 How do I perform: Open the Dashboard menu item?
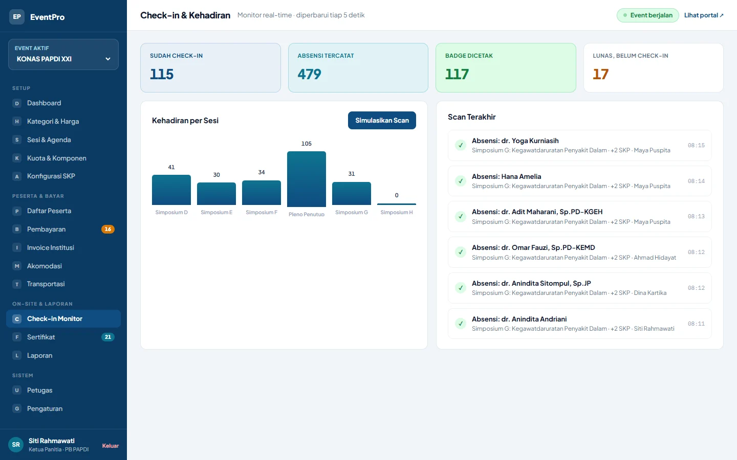pos(63,103)
